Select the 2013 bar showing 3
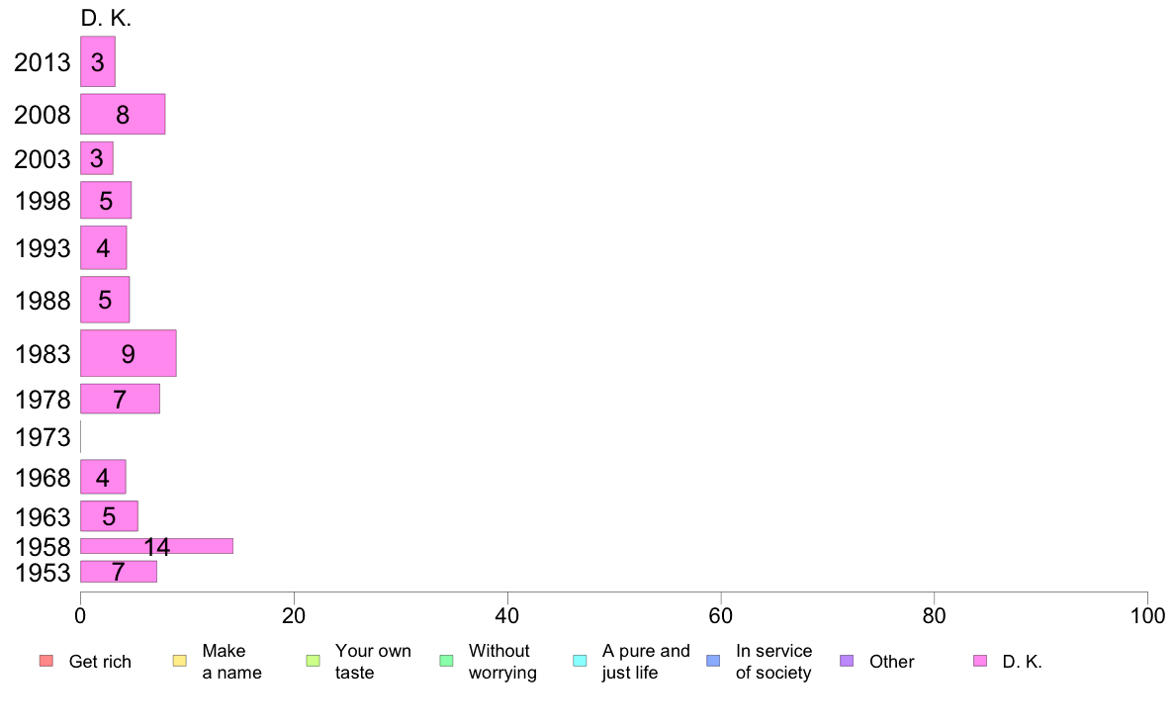 (x=97, y=61)
